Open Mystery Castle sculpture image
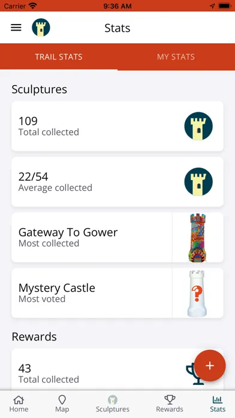 coord(198,293)
